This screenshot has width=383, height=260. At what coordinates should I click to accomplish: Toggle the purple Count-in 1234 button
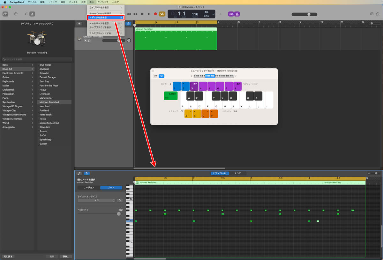231,14
